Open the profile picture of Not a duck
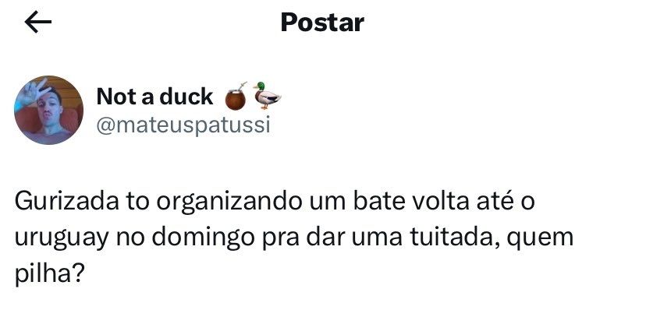Image resolution: width=646 pixels, height=324 pixels. coord(48,110)
